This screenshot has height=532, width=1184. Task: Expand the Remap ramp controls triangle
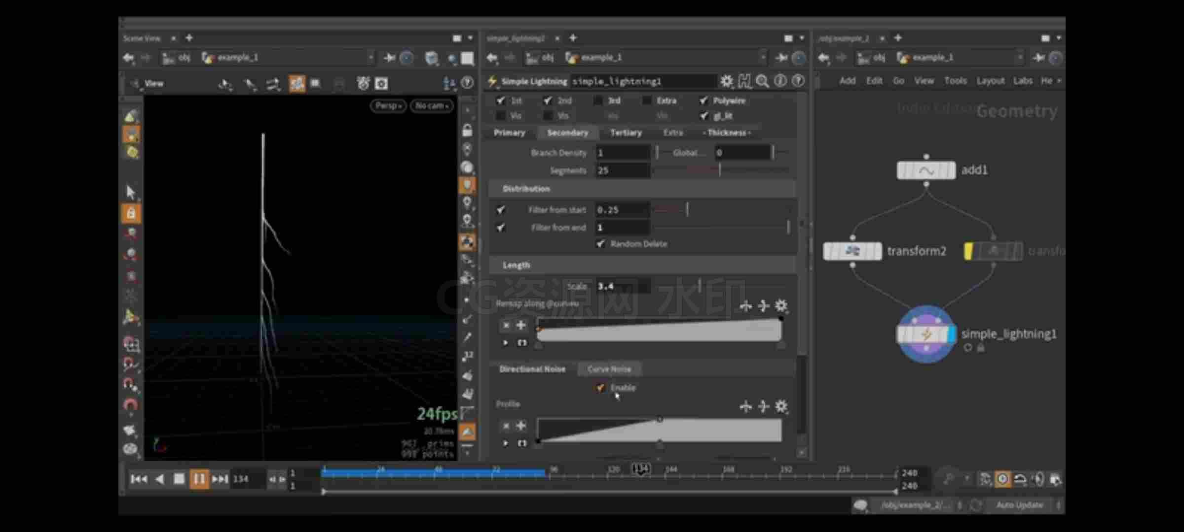click(505, 343)
